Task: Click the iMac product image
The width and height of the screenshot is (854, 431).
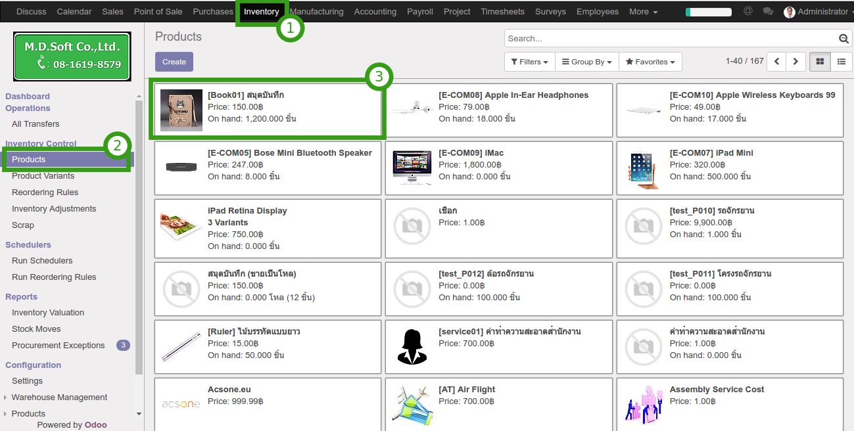Action: tap(412, 167)
